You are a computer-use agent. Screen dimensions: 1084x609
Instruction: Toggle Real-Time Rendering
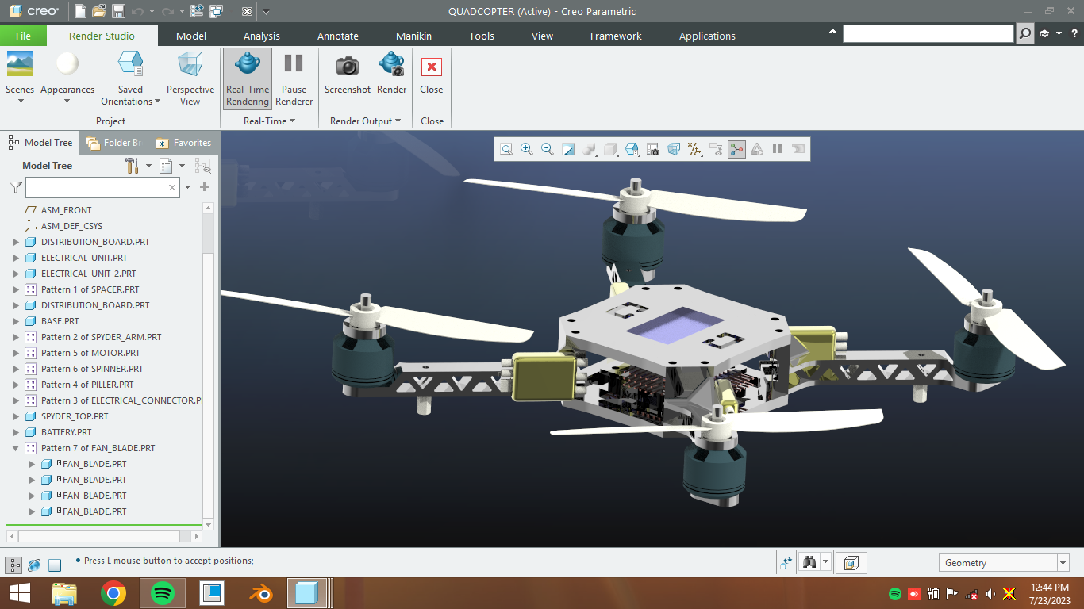[248, 78]
